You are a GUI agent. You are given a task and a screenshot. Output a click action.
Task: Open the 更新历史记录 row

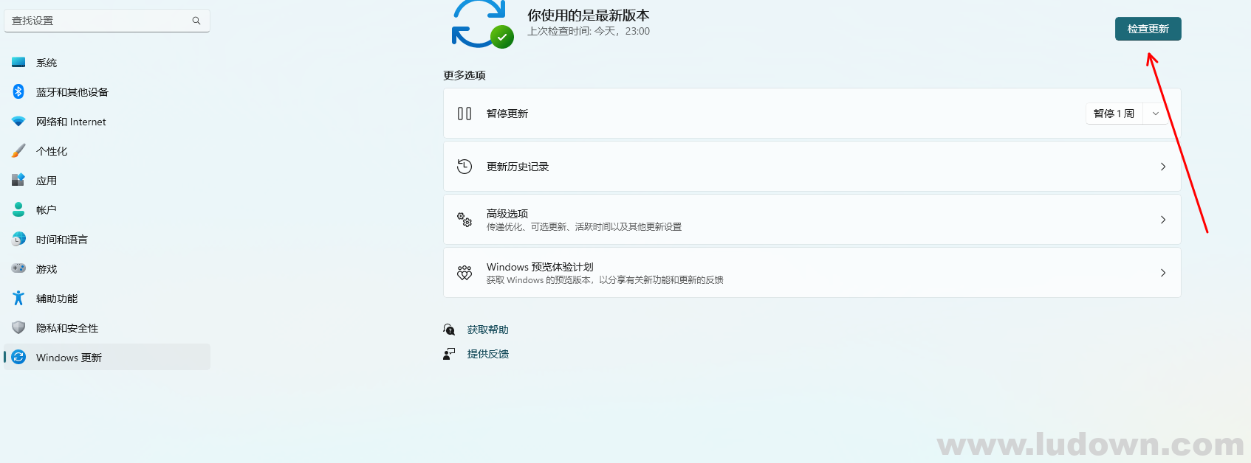click(x=812, y=167)
